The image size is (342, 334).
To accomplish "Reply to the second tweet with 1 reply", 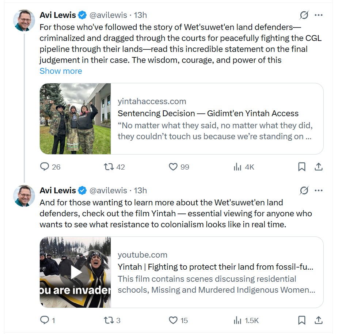I will 45,320.
